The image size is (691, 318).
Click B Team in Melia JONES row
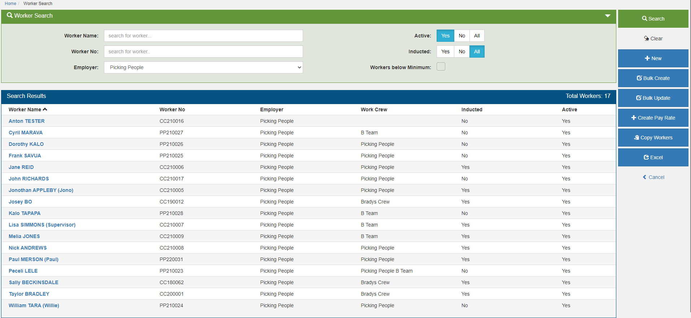(369, 236)
